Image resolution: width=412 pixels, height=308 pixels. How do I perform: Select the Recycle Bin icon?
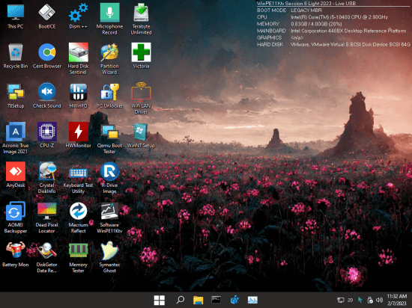pyautogui.click(x=16, y=56)
